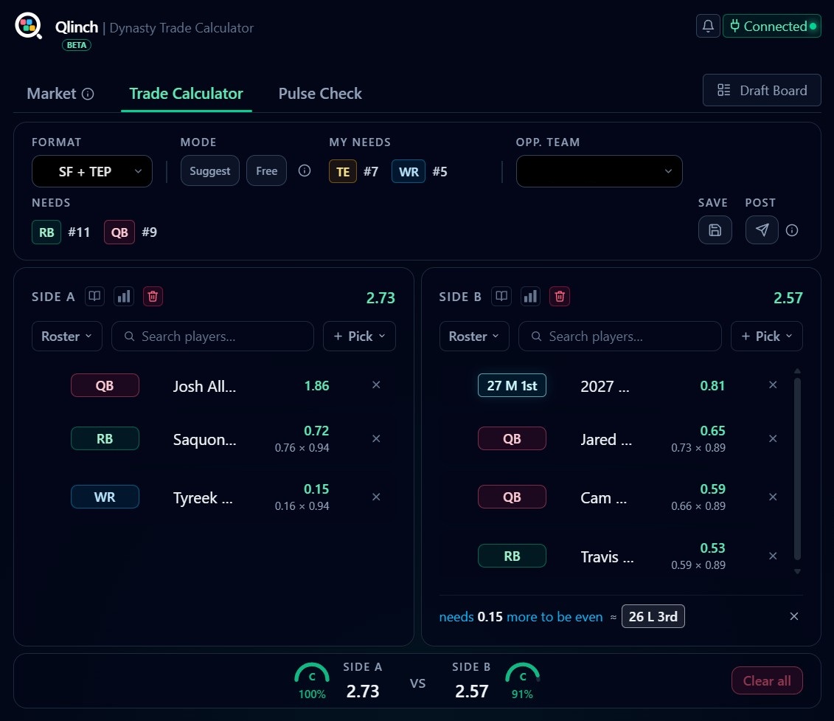Click Saquon... player name
The height and width of the screenshot is (721, 834).
click(204, 439)
